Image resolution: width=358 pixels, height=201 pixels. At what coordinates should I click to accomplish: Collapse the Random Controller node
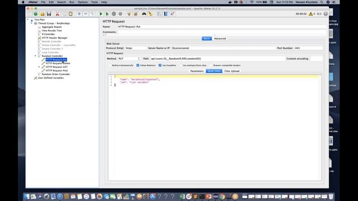[35, 56]
